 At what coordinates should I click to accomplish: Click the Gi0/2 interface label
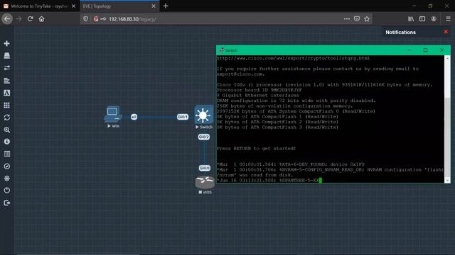pos(204,137)
